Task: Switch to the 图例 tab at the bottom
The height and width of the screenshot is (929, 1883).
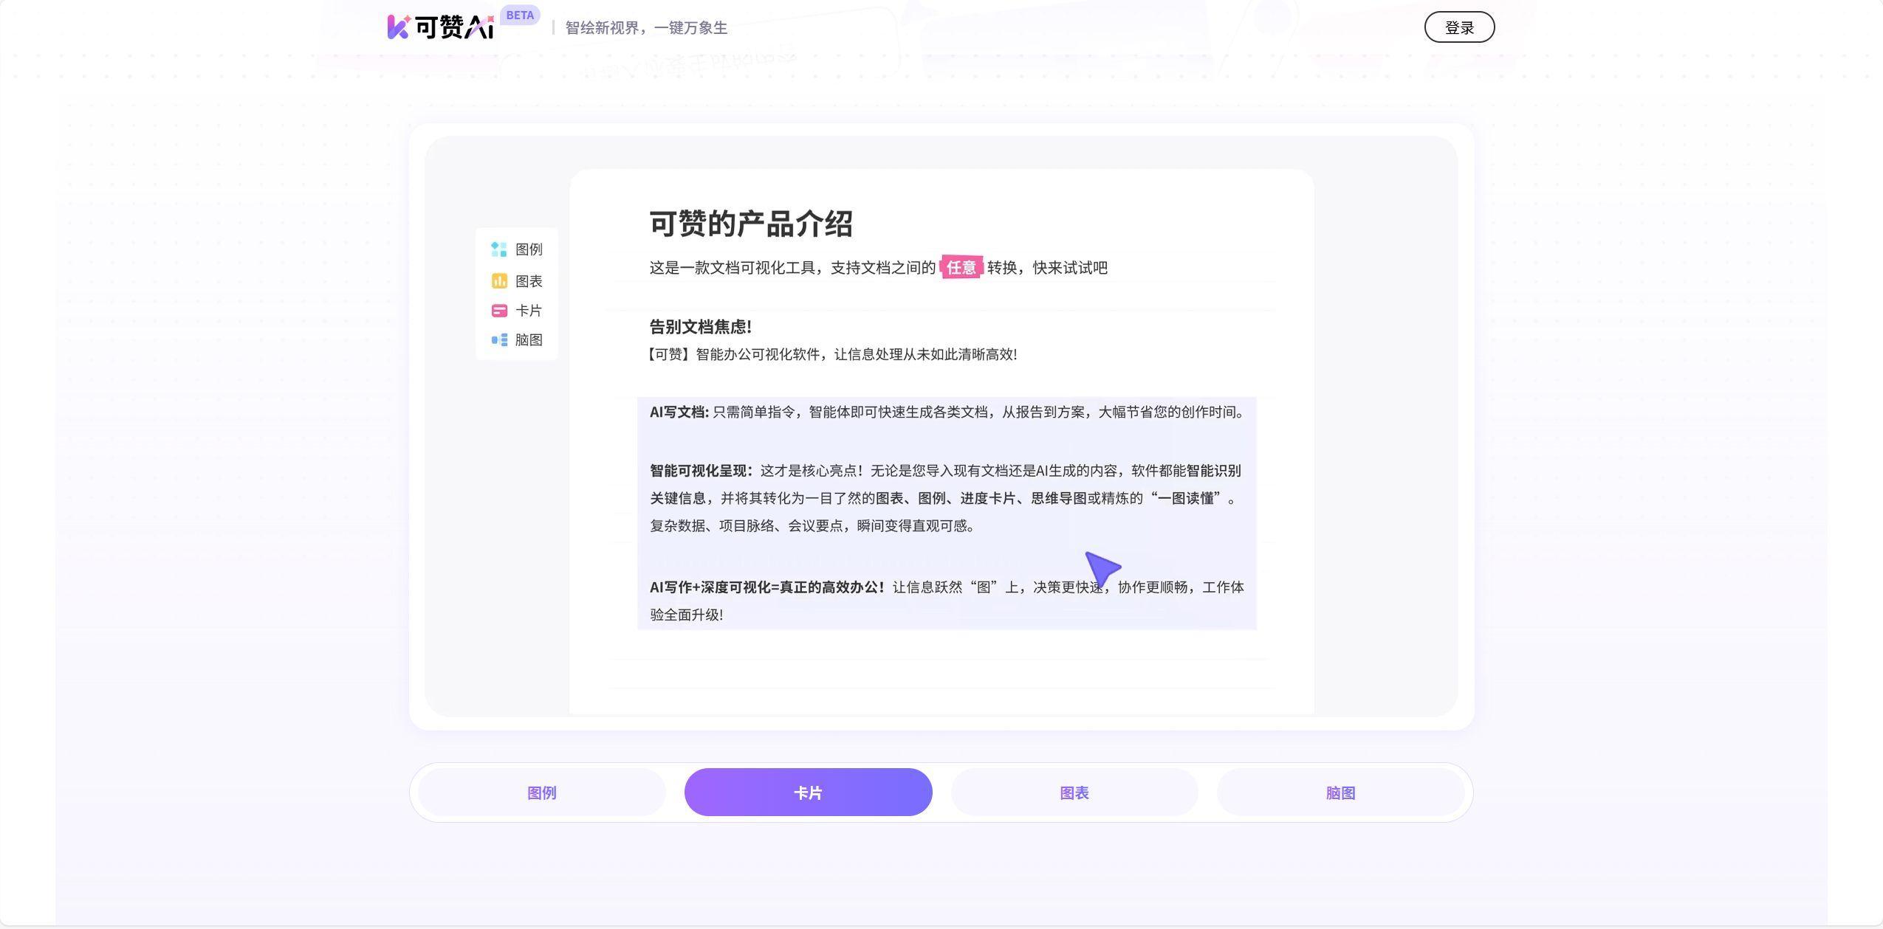Action: pos(541,792)
